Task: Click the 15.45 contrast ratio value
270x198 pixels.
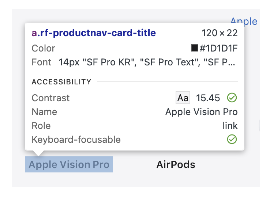Action: pos(208,98)
